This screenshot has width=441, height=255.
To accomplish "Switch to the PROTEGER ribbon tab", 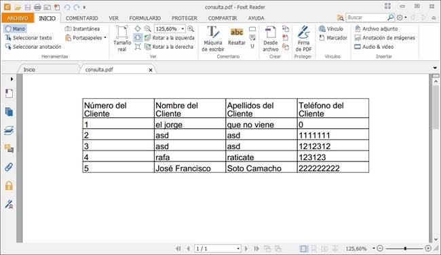I will pyautogui.click(x=185, y=18).
